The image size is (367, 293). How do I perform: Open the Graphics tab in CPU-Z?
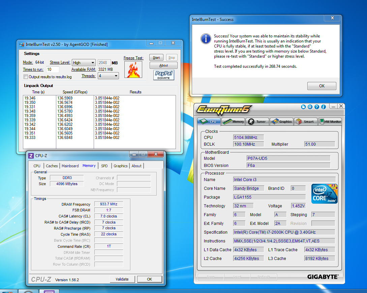[121, 166]
